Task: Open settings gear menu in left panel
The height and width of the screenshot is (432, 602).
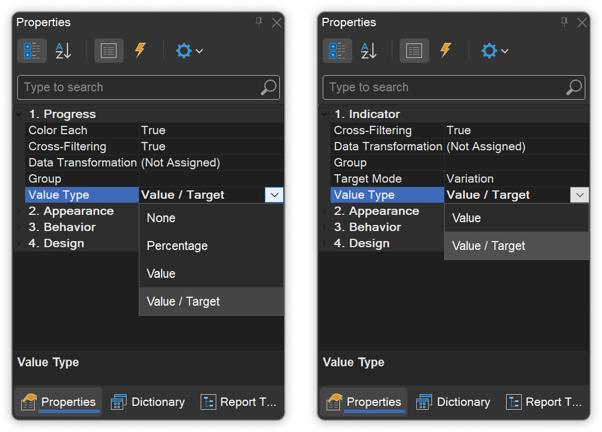Action: (x=189, y=51)
